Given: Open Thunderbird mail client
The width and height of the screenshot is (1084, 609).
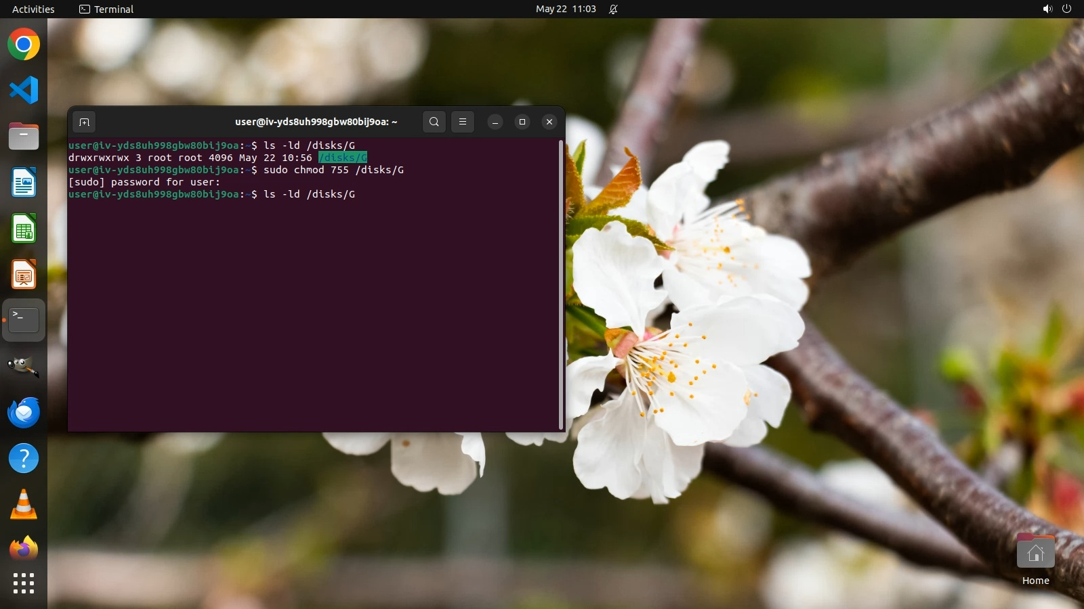Looking at the screenshot, I should coord(24,412).
